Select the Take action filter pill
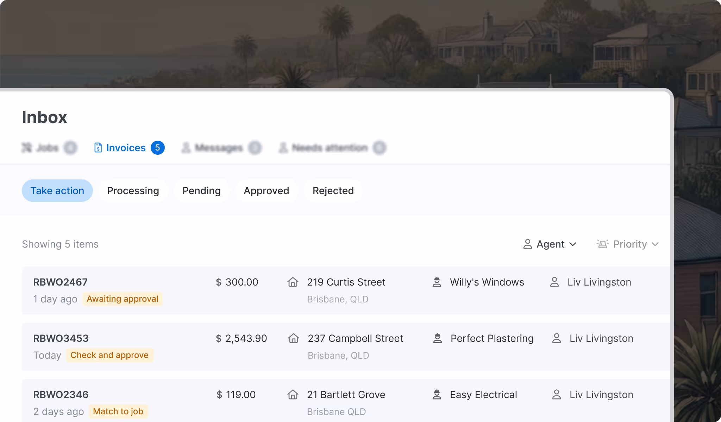 (57, 191)
